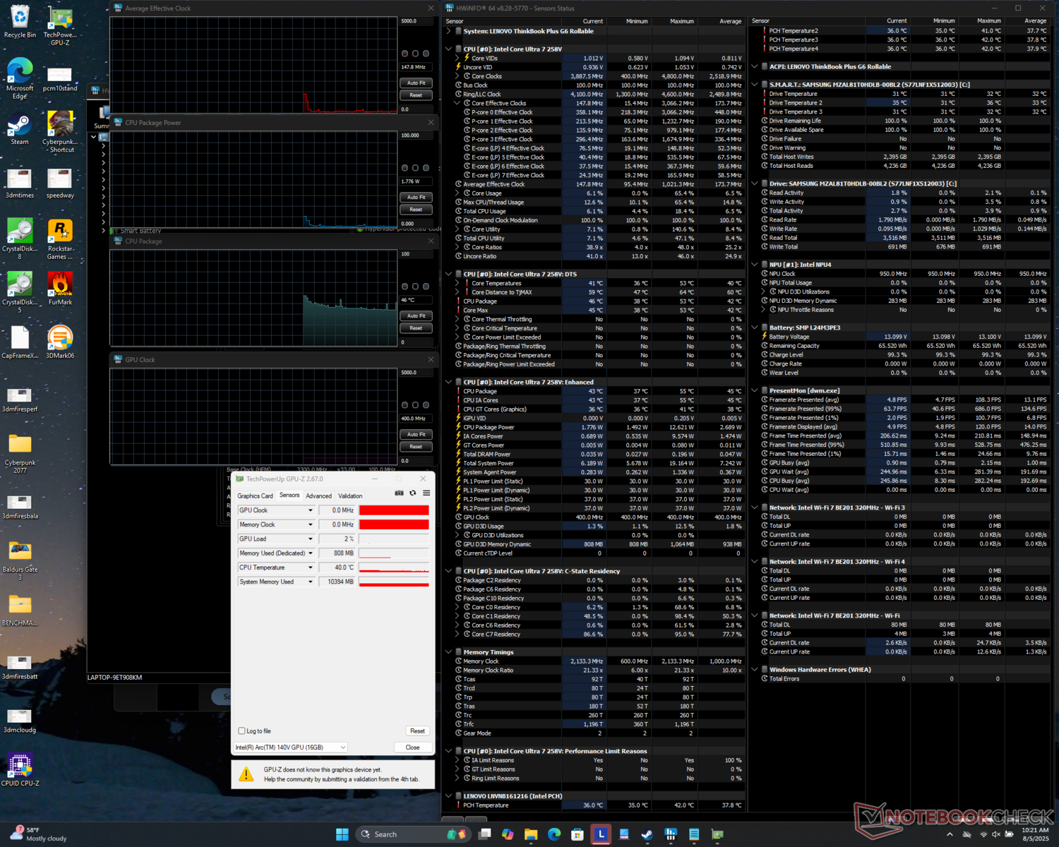Toggle first round button in GPU Clock graph
The image size is (1059, 847).
[405, 405]
